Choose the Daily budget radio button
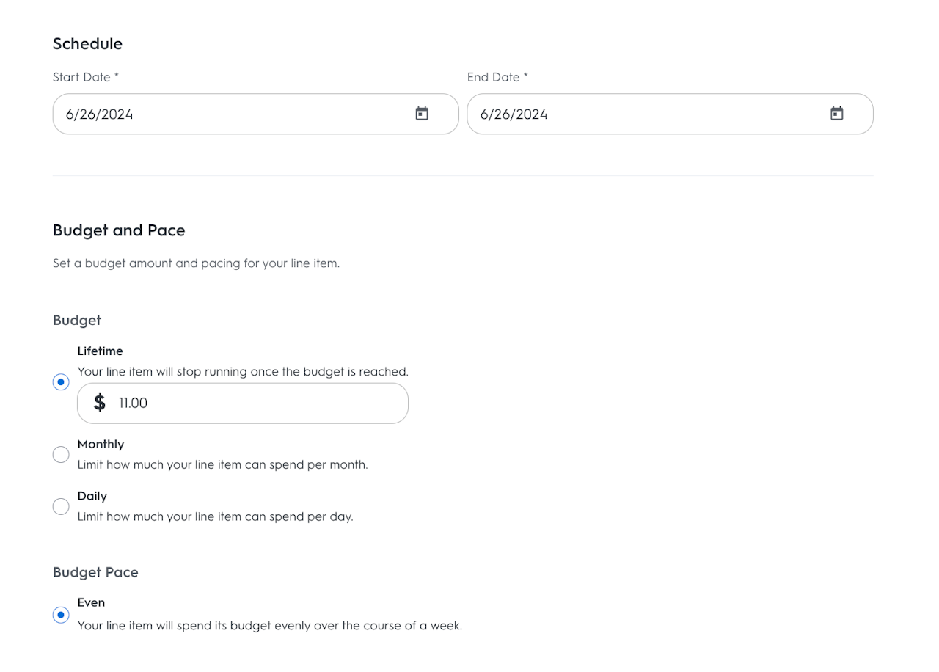The height and width of the screenshot is (672, 939). pyautogui.click(x=62, y=507)
